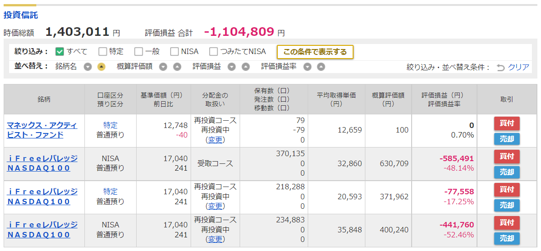Sort 銘柄名 in descending order
This screenshot has height=251, width=541.
click(88, 67)
